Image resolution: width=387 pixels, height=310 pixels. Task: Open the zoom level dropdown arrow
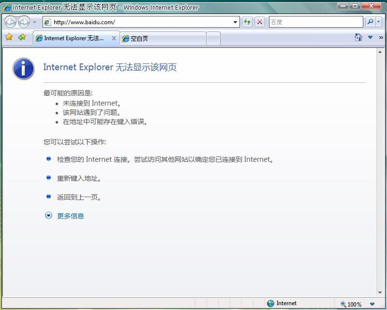[x=372, y=304]
